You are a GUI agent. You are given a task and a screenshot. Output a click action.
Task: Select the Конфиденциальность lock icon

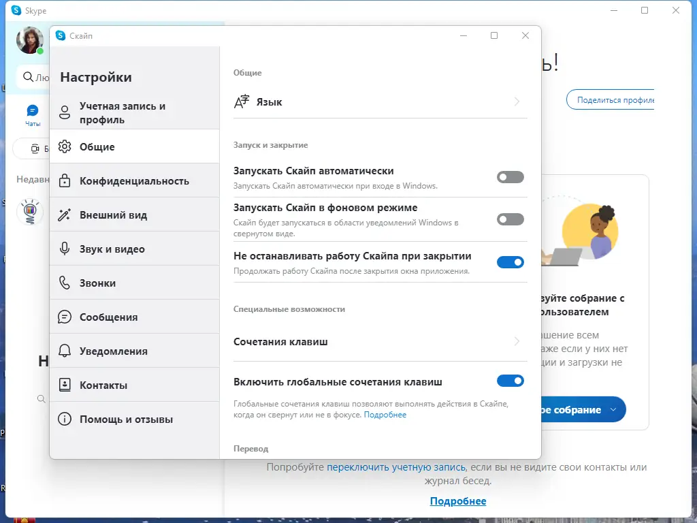pyautogui.click(x=65, y=180)
